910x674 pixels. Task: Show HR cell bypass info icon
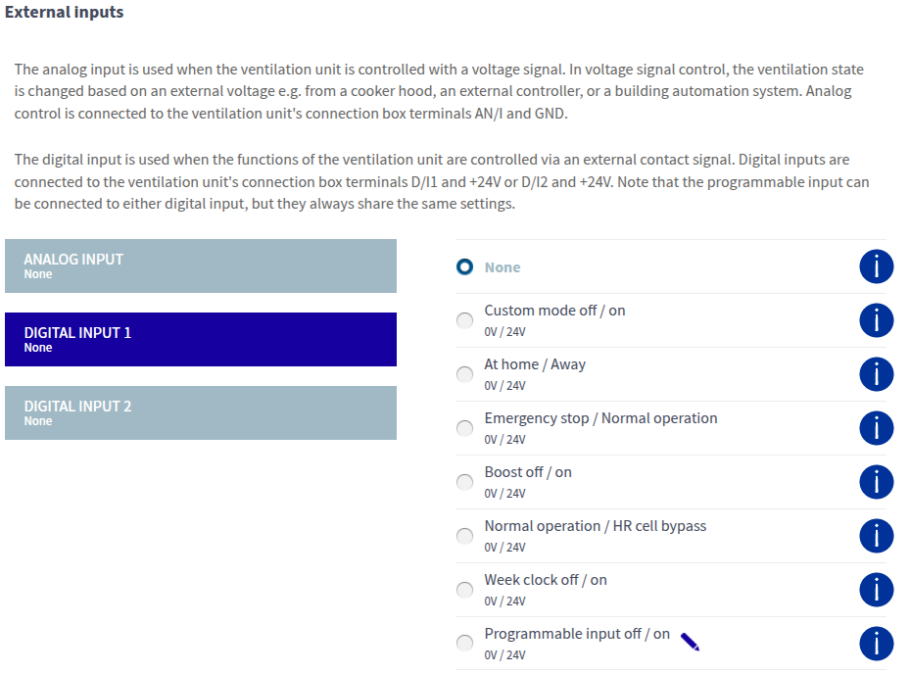(876, 536)
